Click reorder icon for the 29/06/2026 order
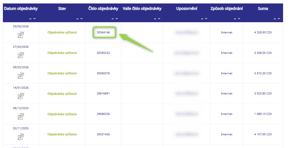290x148 pixels. [x=21, y=35]
